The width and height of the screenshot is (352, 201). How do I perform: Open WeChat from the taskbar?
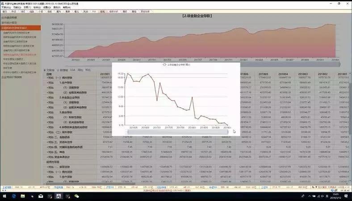(x=76, y=196)
